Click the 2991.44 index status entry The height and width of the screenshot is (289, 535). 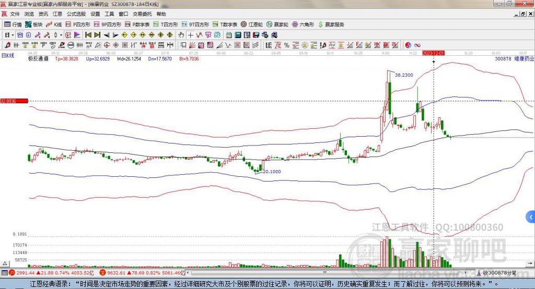click(51, 273)
